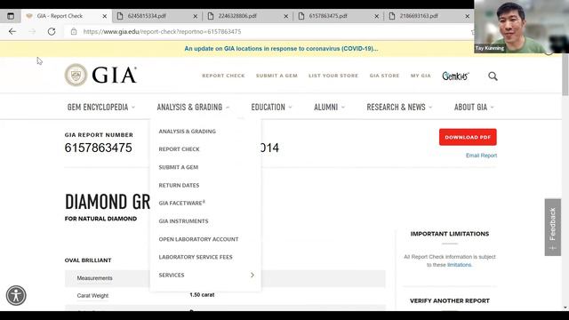Expand the Research & News menu

pyautogui.click(x=399, y=107)
